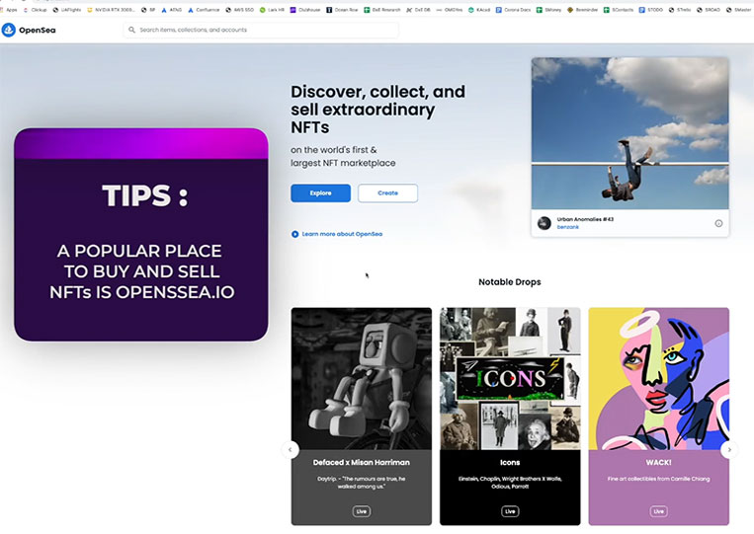Click the OpenSea logo in the header
The width and height of the screenshot is (754, 534).
point(29,30)
